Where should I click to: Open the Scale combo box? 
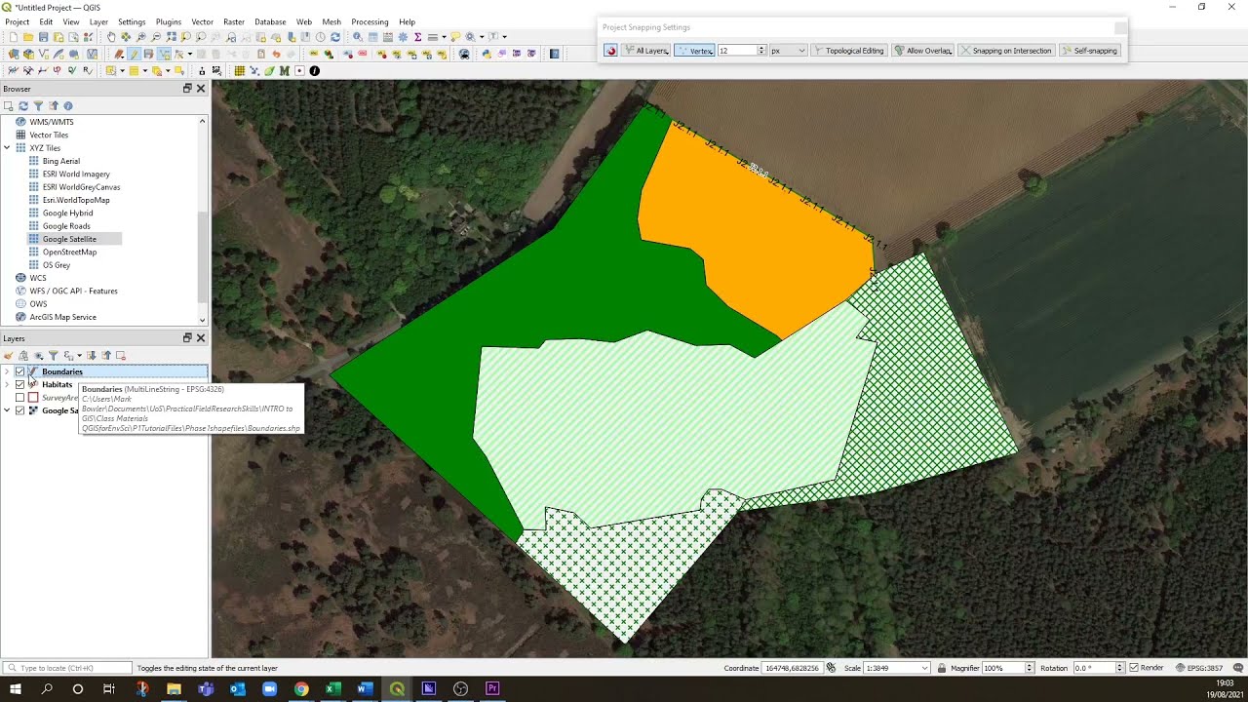tap(896, 668)
